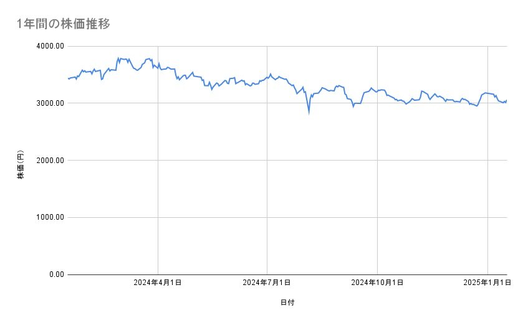Select the "2025年1月1日" x-axis date label
Screen dimensions: 523x323
[x=487, y=283]
